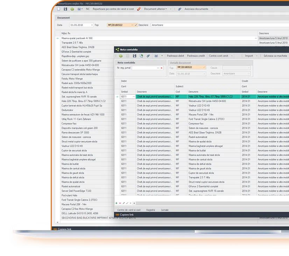289x256 pixels.
Task: Tick the checkbox at the toolbar's left edge
Action: coord(58,9)
